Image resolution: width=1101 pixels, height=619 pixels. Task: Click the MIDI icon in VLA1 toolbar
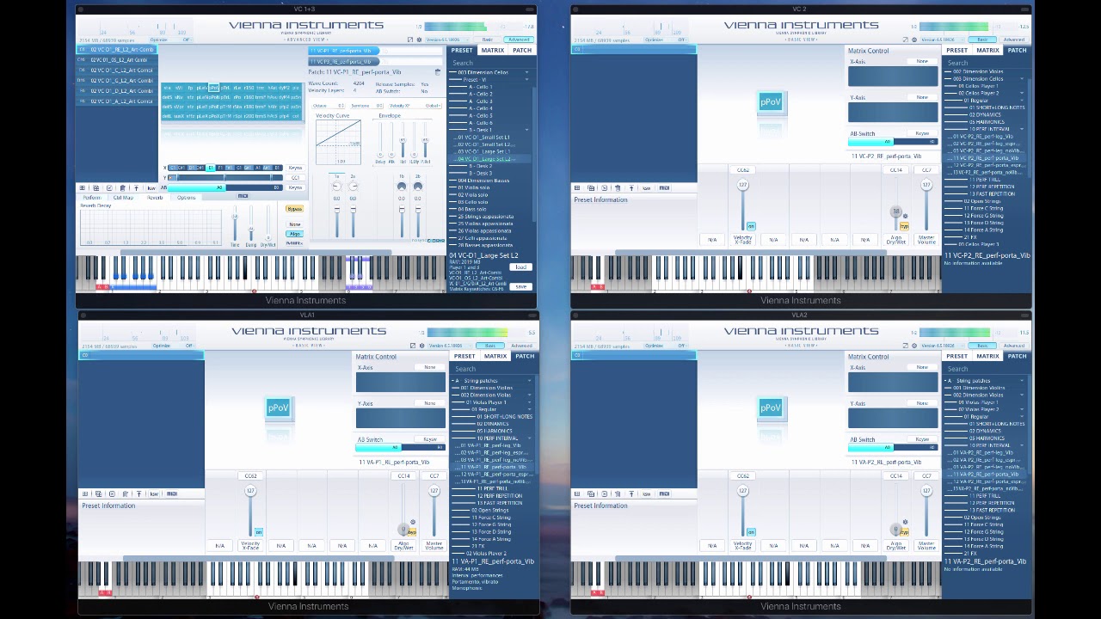[172, 493]
